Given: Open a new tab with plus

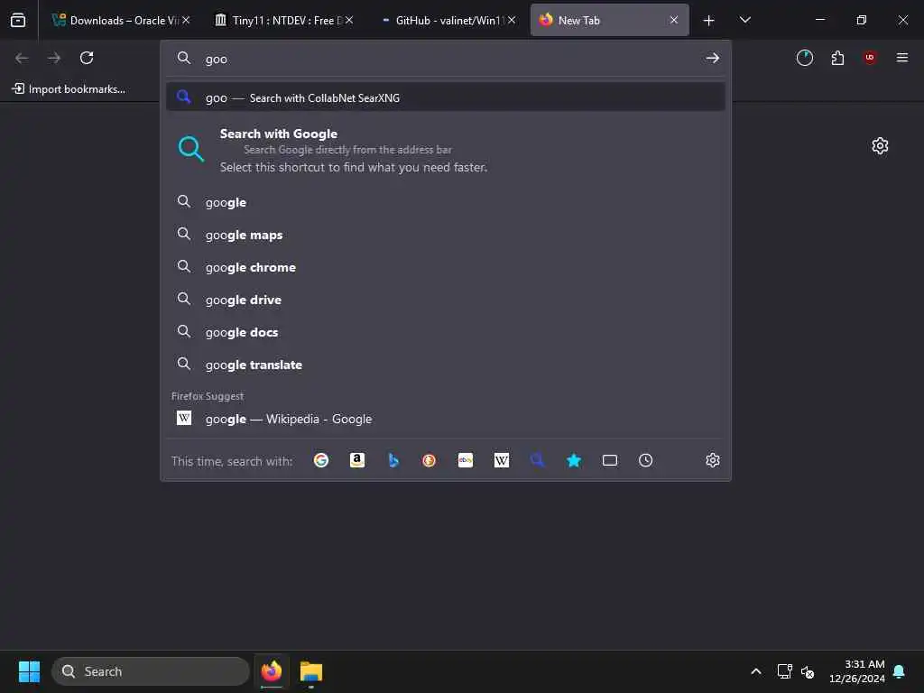Looking at the screenshot, I should [709, 21].
